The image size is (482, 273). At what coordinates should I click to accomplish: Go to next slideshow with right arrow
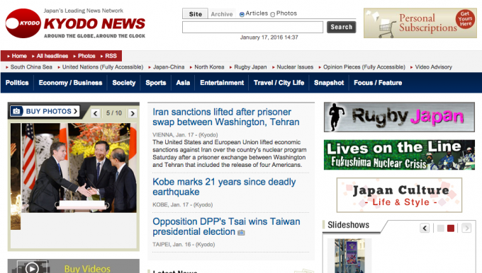[466, 228]
